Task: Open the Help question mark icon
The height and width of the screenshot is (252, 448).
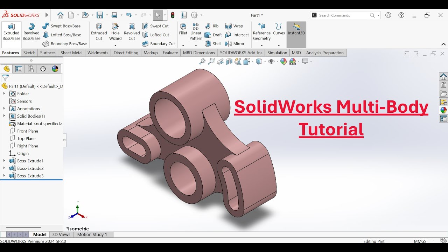Action: [x=401, y=15]
